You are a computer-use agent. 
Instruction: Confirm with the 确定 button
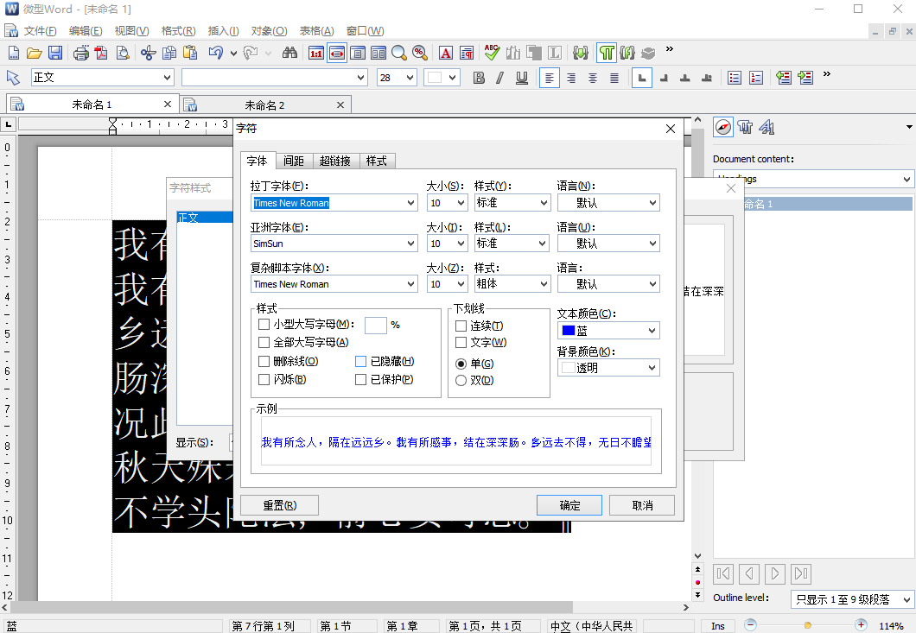tap(569, 506)
